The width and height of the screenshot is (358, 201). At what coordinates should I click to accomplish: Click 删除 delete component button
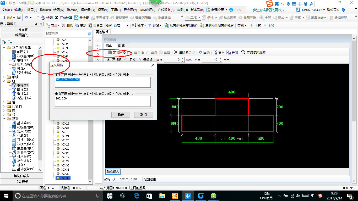[x=67, y=25]
